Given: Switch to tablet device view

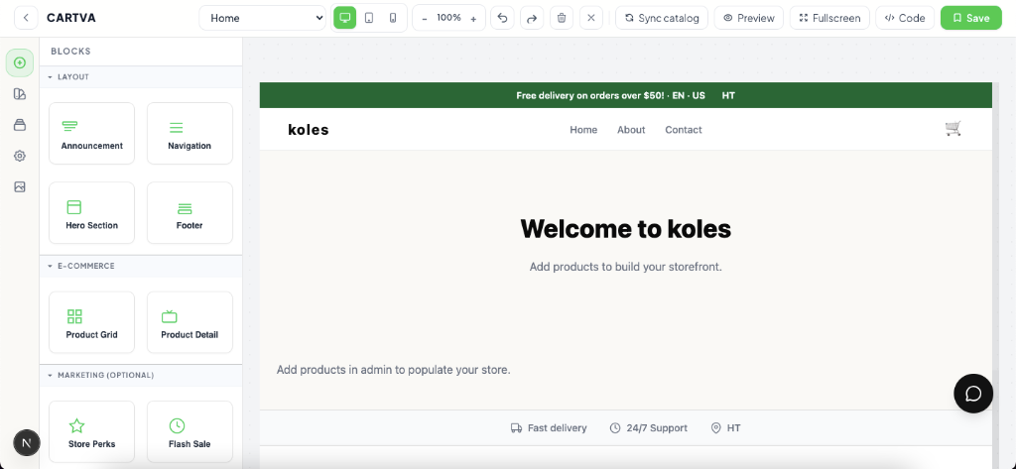Looking at the screenshot, I should coord(369,18).
